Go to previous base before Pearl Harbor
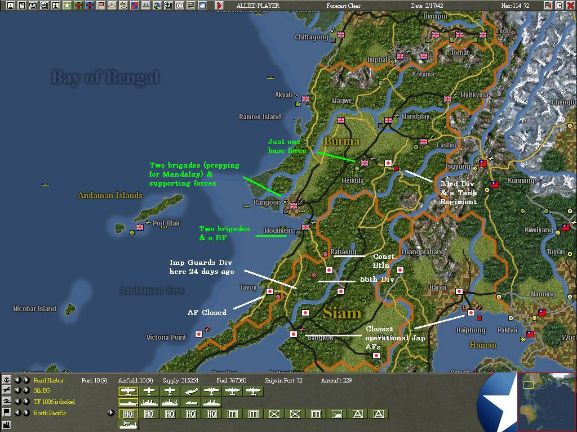The height and width of the screenshot is (432, 577). [x=17, y=380]
